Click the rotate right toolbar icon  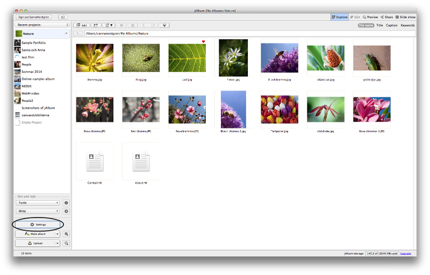(153, 25)
